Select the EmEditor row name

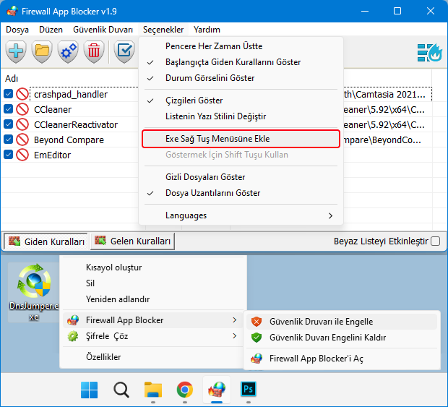click(52, 155)
